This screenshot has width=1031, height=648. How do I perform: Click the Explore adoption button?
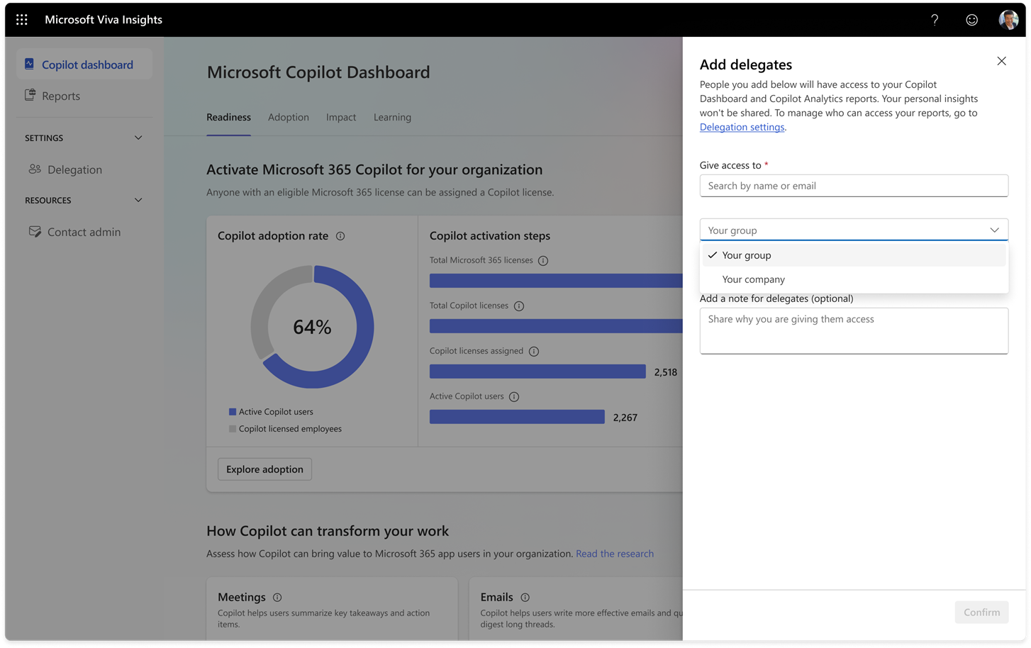click(264, 469)
